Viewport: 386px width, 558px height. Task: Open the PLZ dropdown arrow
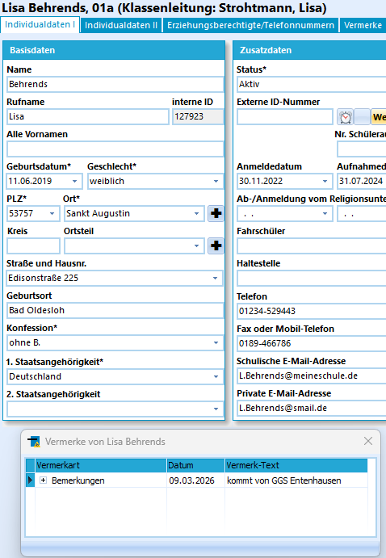coord(52,213)
